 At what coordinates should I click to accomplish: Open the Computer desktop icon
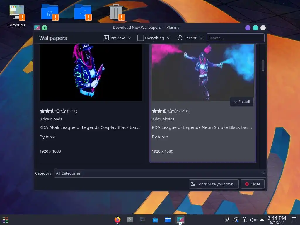pos(16,16)
